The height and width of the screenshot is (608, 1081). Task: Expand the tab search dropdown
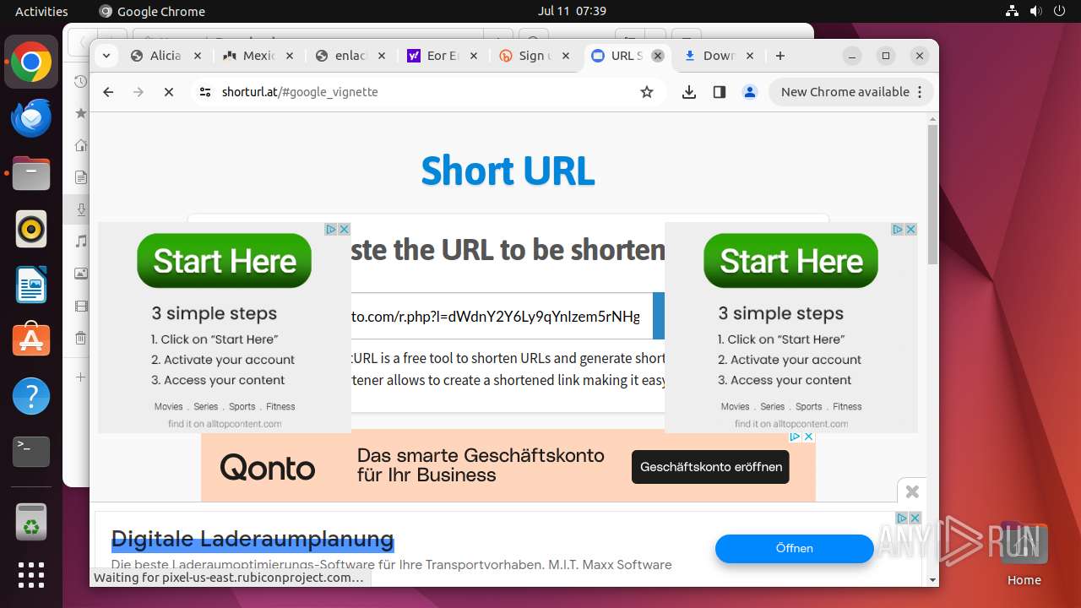pyautogui.click(x=106, y=56)
